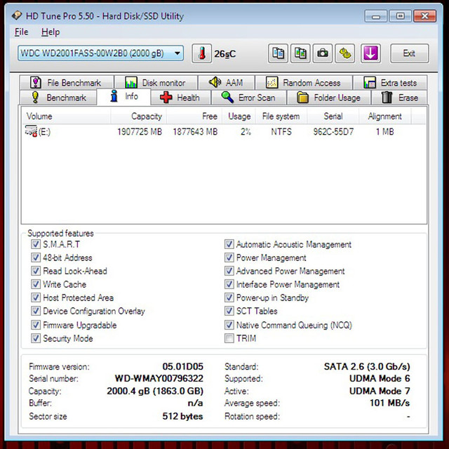449x449 pixels.
Task: Click the Usage column header
Action: click(x=239, y=116)
